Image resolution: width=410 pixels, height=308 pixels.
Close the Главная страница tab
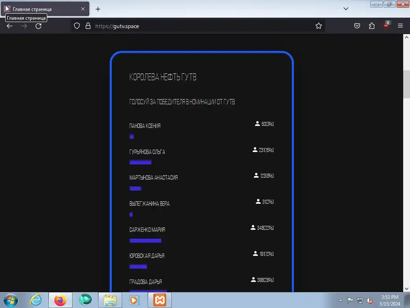pyautogui.click(x=82, y=9)
